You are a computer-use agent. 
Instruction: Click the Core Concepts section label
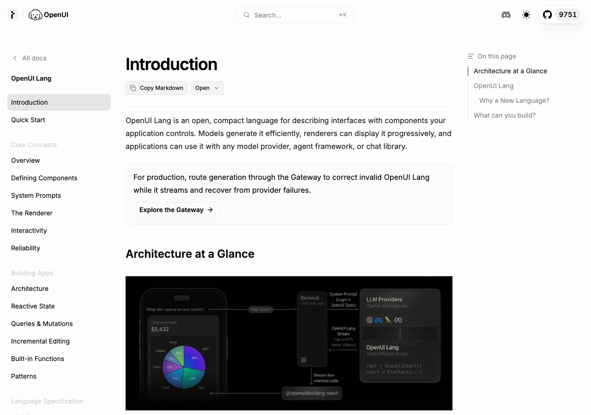pyautogui.click(x=34, y=145)
